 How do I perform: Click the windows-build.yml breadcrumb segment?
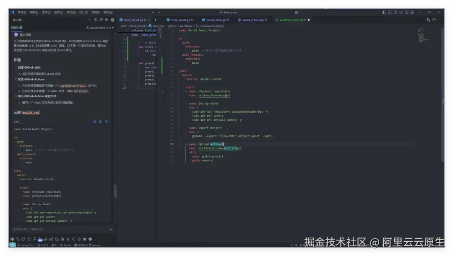coord(211,26)
